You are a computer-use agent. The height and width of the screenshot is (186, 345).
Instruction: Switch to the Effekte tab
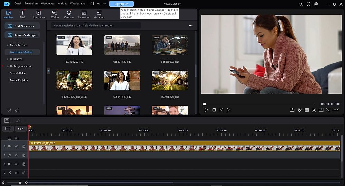pos(55,15)
